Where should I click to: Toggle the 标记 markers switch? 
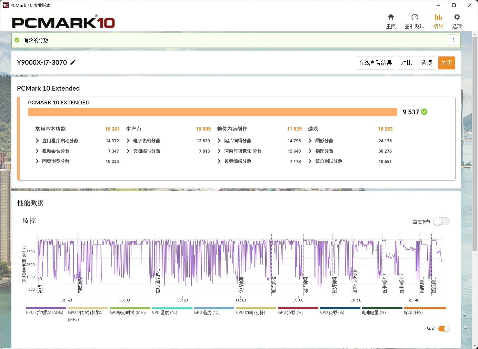[444, 329]
